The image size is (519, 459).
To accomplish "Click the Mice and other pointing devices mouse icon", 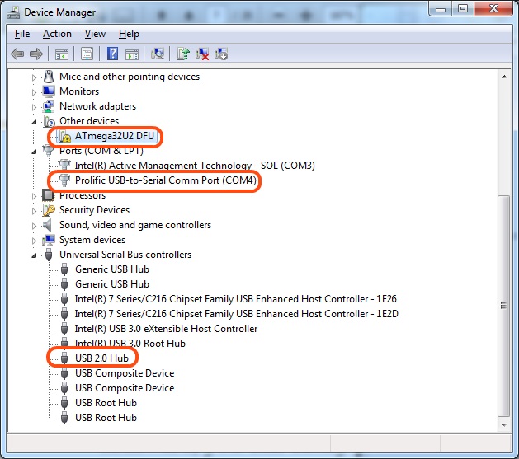I will (49, 77).
